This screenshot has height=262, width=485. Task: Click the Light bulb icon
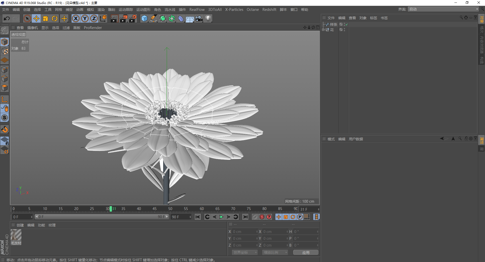pos(208,18)
